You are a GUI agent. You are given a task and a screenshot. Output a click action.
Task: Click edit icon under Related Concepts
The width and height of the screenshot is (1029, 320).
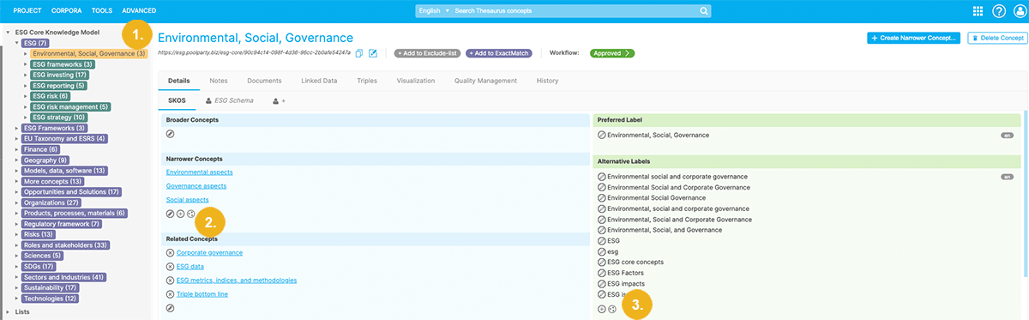[170, 307]
